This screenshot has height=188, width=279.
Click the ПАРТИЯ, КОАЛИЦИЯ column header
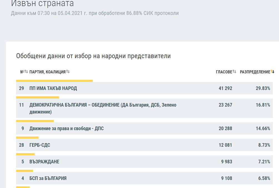click(47, 72)
